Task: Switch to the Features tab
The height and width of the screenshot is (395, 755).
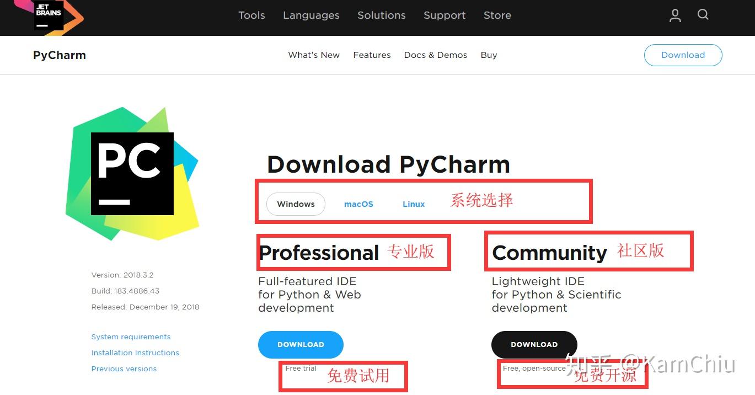Action: (x=372, y=55)
